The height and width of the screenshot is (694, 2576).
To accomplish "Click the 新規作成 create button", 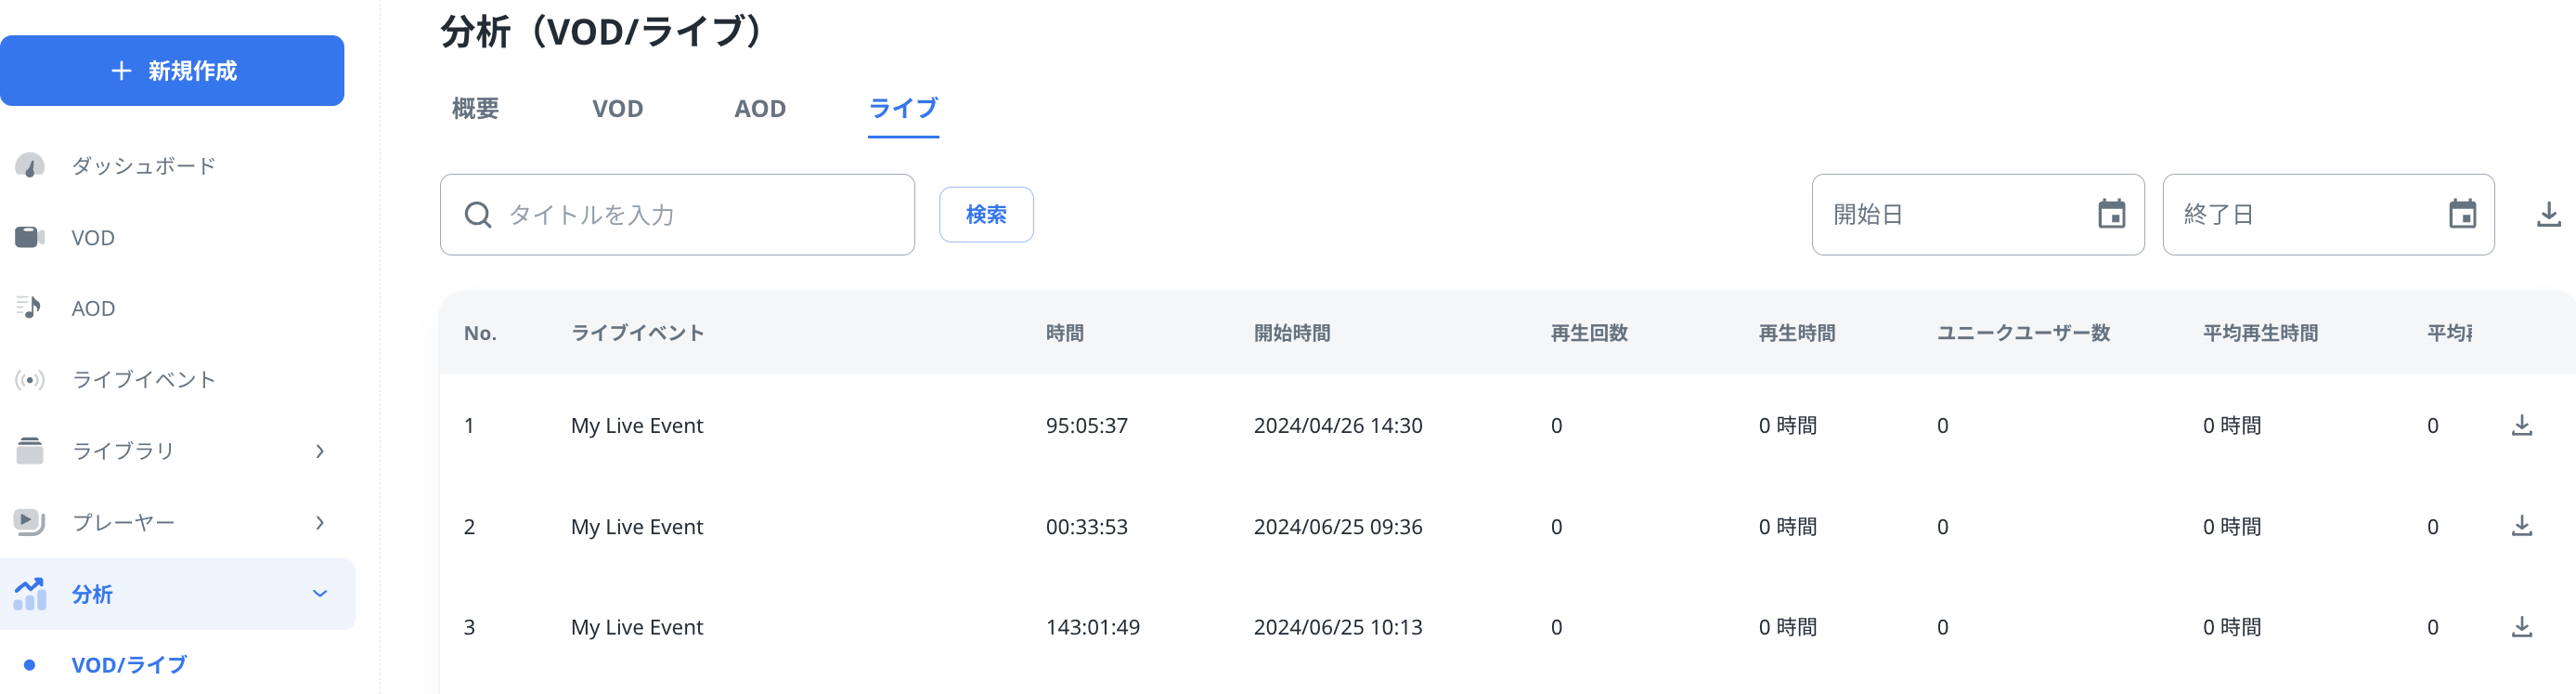I will (172, 72).
